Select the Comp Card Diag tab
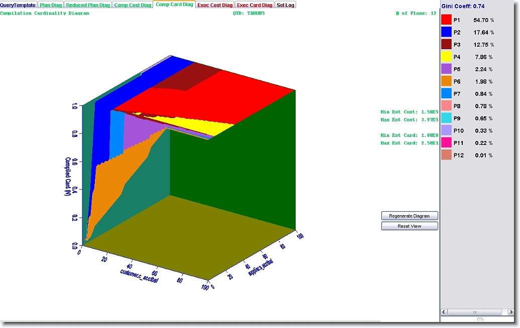Image resolution: width=520 pixels, height=328 pixels. pyautogui.click(x=174, y=5)
